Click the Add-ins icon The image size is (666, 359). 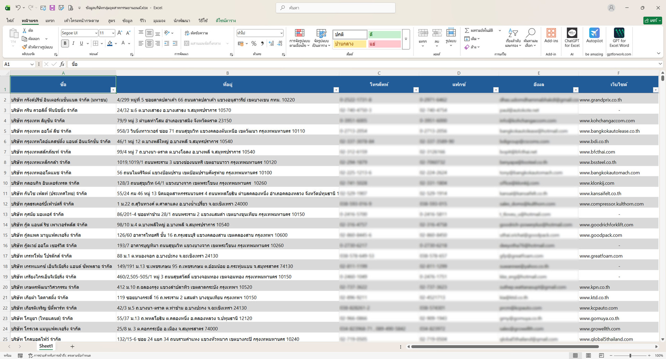point(551,35)
